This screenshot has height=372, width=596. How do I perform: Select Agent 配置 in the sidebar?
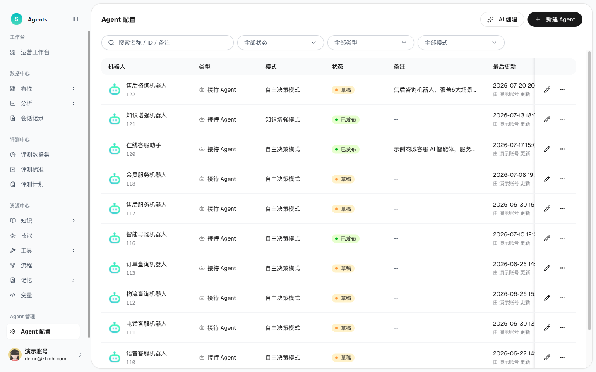coord(43,331)
